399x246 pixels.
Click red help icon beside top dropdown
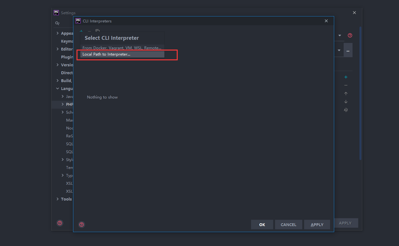350,35
